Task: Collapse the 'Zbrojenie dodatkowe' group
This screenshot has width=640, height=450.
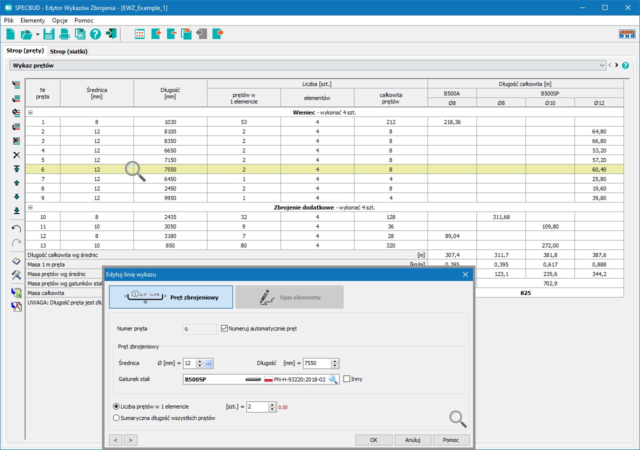Action: [30, 207]
